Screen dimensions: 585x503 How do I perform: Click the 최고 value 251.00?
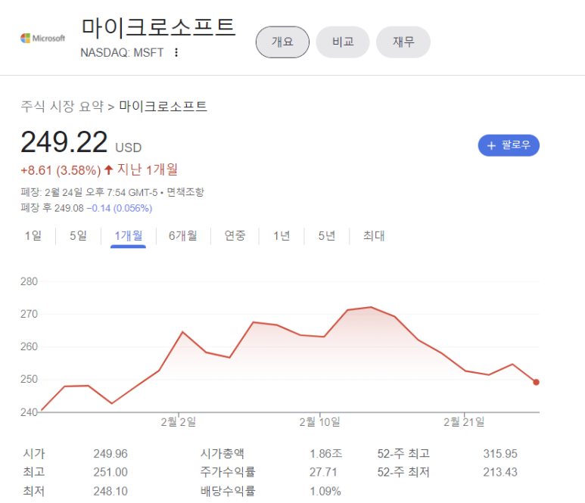point(110,473)
